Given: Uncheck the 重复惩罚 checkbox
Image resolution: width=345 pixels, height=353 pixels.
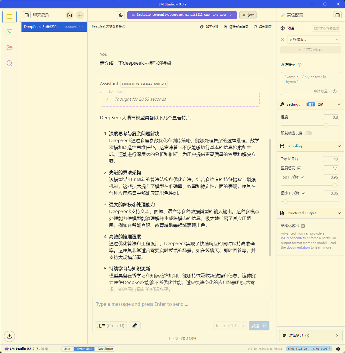Looking at the screenshot, I should point(299,168).
